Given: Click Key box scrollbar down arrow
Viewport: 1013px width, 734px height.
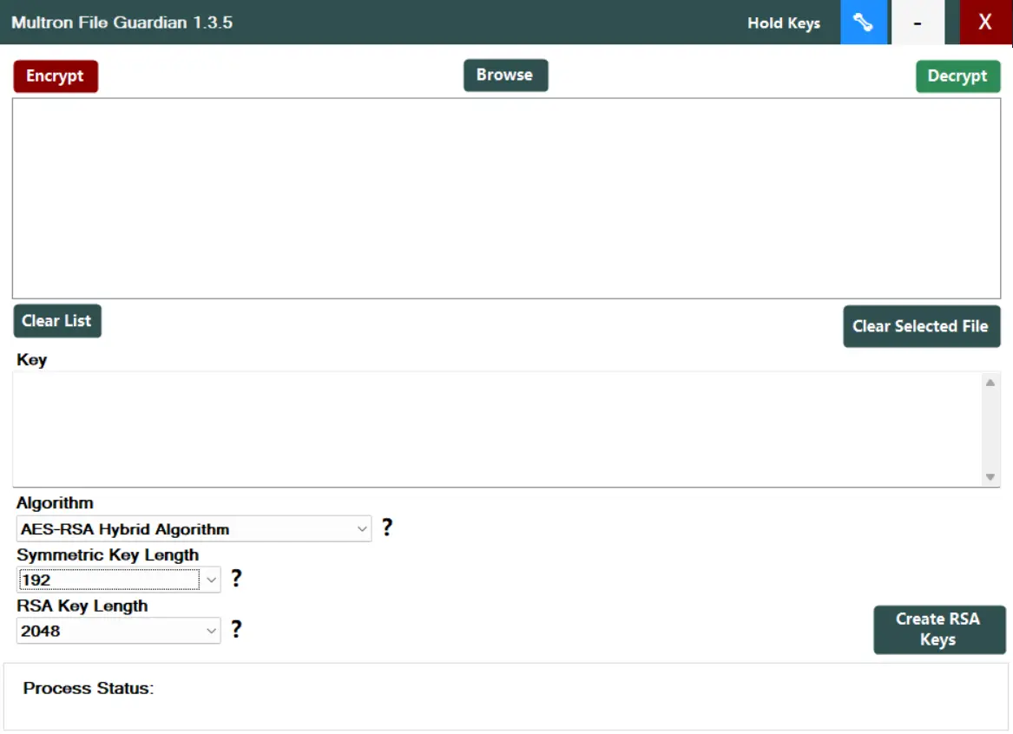Looking at the screenshot, I should 990,477.
